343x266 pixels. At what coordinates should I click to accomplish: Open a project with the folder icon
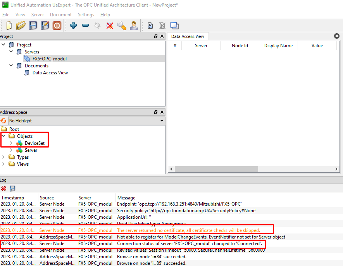(21, 26)
